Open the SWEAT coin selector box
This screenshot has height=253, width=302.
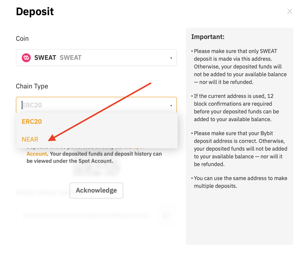[96, 58]
